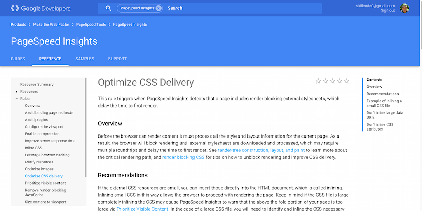This screenshot has height=211, width=422.
Task: Click the search magnifier icon
Action: [108, 8]
